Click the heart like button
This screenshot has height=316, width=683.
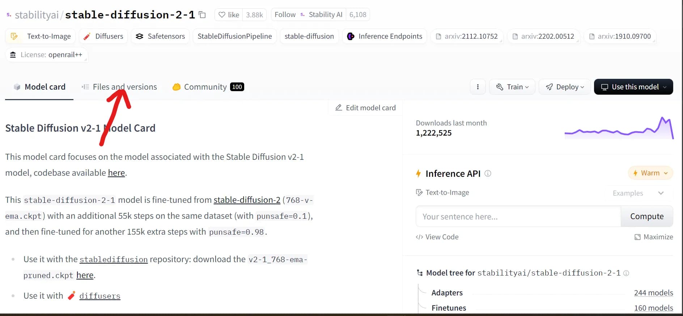click(x=229, y=15)
